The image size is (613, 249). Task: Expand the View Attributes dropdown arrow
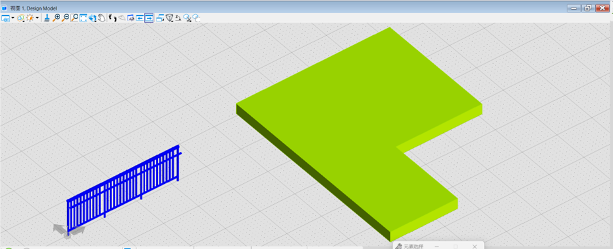(13, 18)
